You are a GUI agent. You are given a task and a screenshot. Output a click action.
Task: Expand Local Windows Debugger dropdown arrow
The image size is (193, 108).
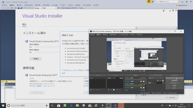coord(78,8)
